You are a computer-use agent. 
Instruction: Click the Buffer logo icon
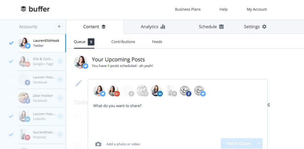pyautogui.click(x=23, y=9)
